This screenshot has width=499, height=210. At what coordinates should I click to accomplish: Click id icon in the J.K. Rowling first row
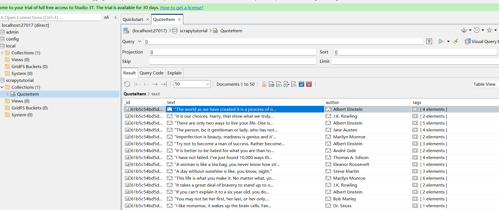(128, 116)
